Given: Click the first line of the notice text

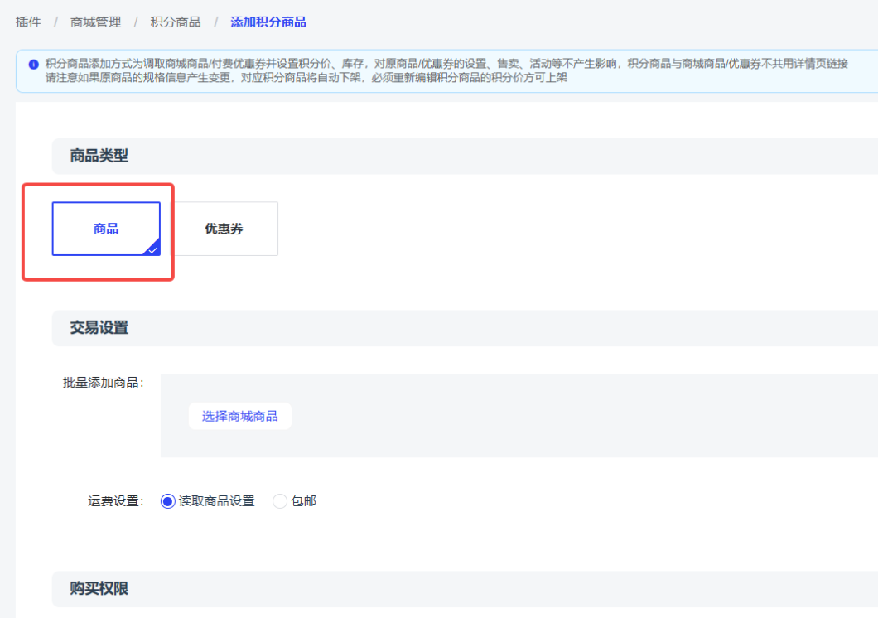Looking at the screenshot, I should [446, 64].
